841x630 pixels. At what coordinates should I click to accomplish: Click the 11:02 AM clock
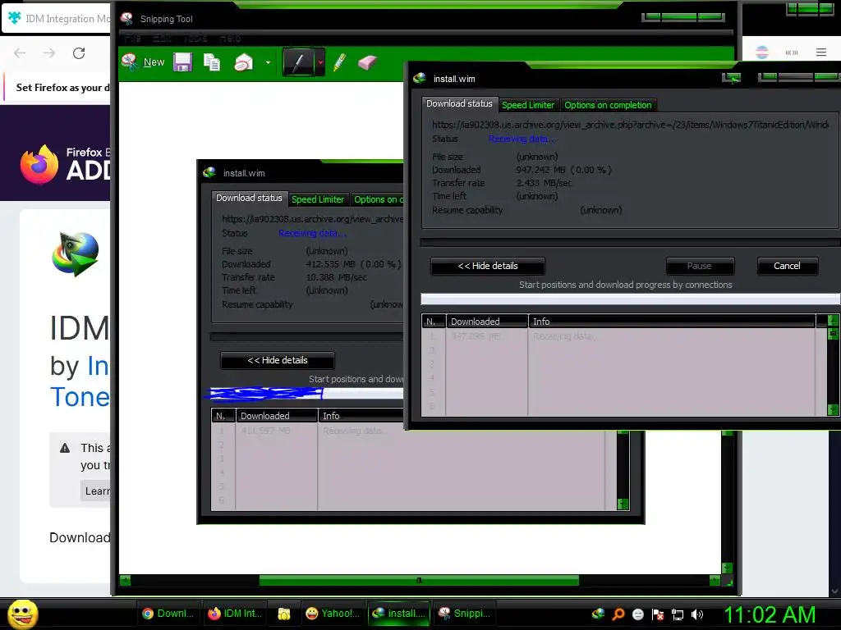pyautogui.click(x=770, y=614)
